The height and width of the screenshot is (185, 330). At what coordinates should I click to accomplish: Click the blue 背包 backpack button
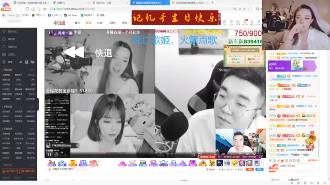(x=259, y=169)
